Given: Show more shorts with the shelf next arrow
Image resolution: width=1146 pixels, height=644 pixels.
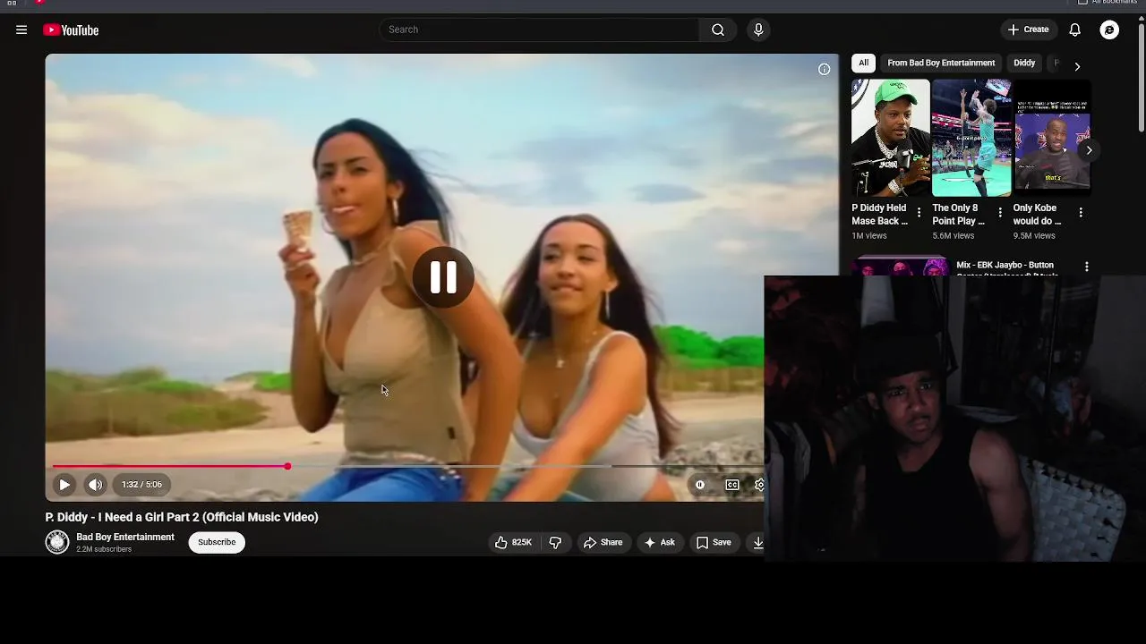Looking at the screenshot, I should 1089,150.
